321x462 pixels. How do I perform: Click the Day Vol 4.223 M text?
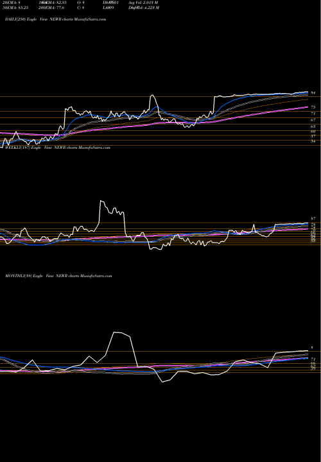144,8
